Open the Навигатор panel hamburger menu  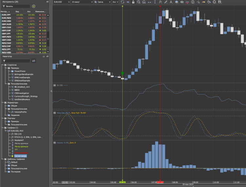pyautogui.click(x=44, y=56)
